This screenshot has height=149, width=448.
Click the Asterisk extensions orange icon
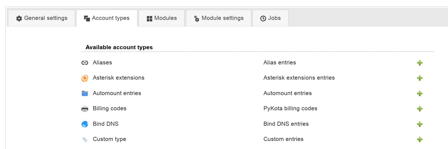click(x=85, y=78)
